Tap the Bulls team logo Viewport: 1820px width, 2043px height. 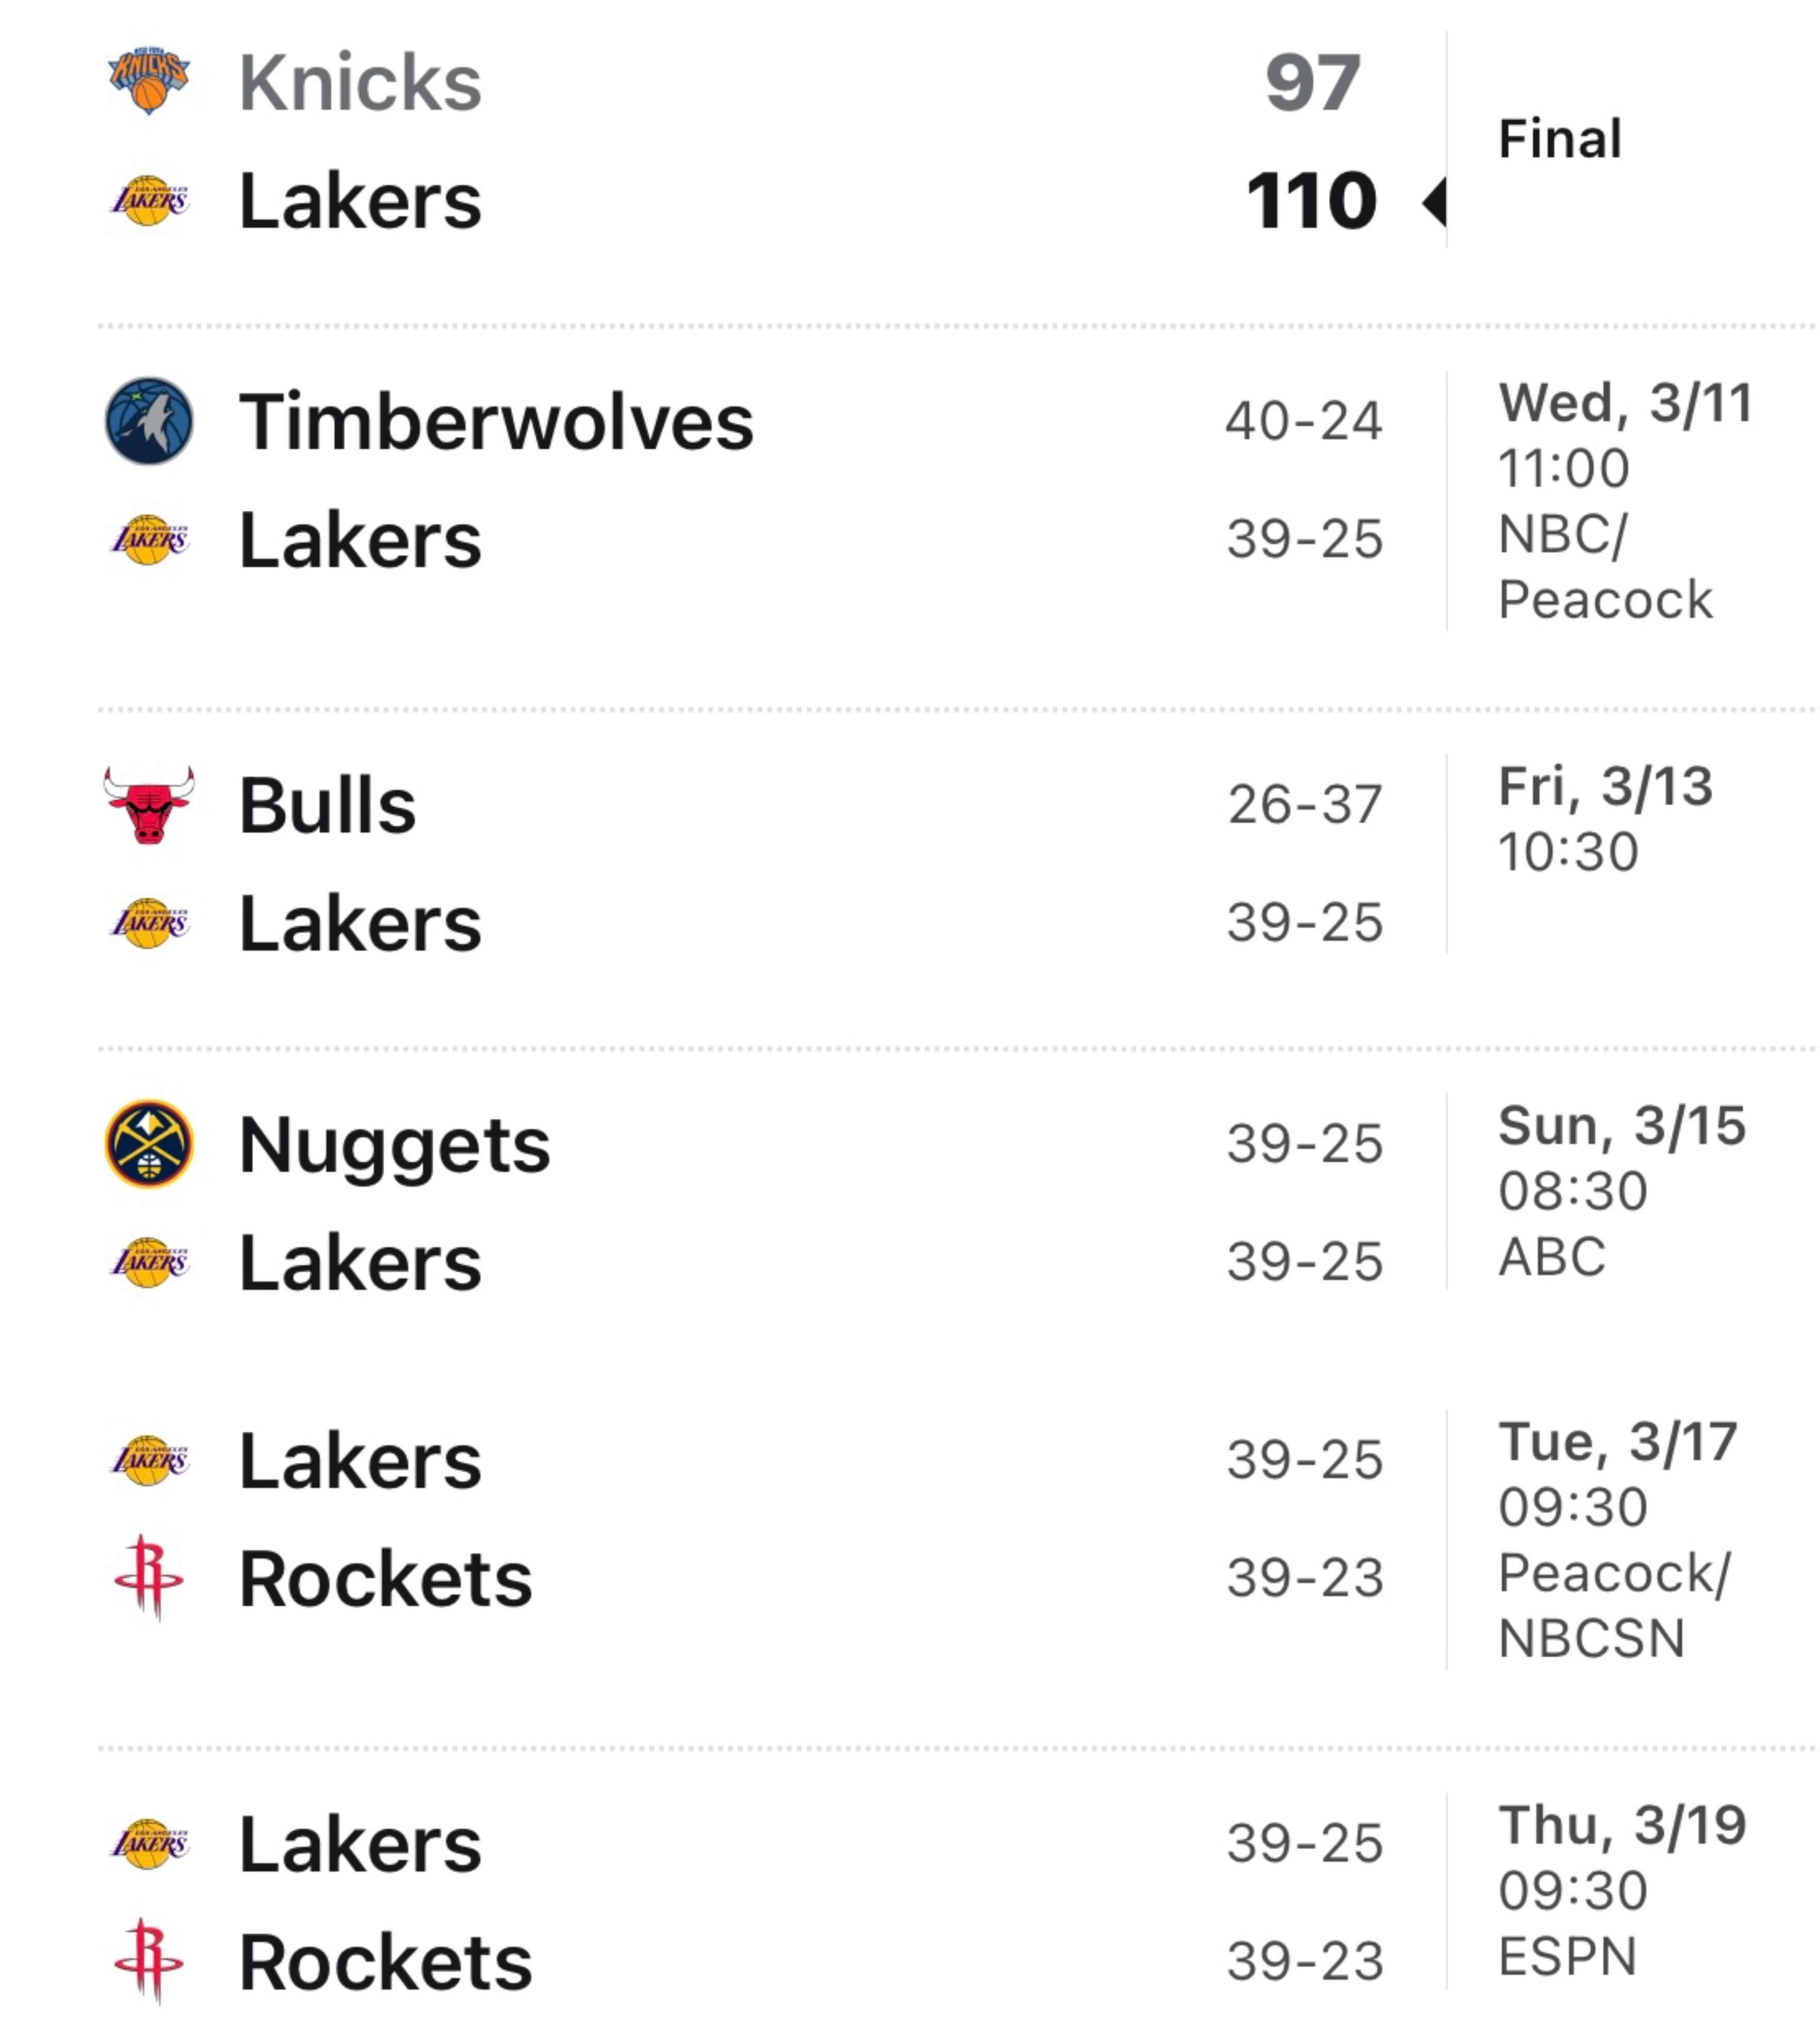tap(149, 805)
